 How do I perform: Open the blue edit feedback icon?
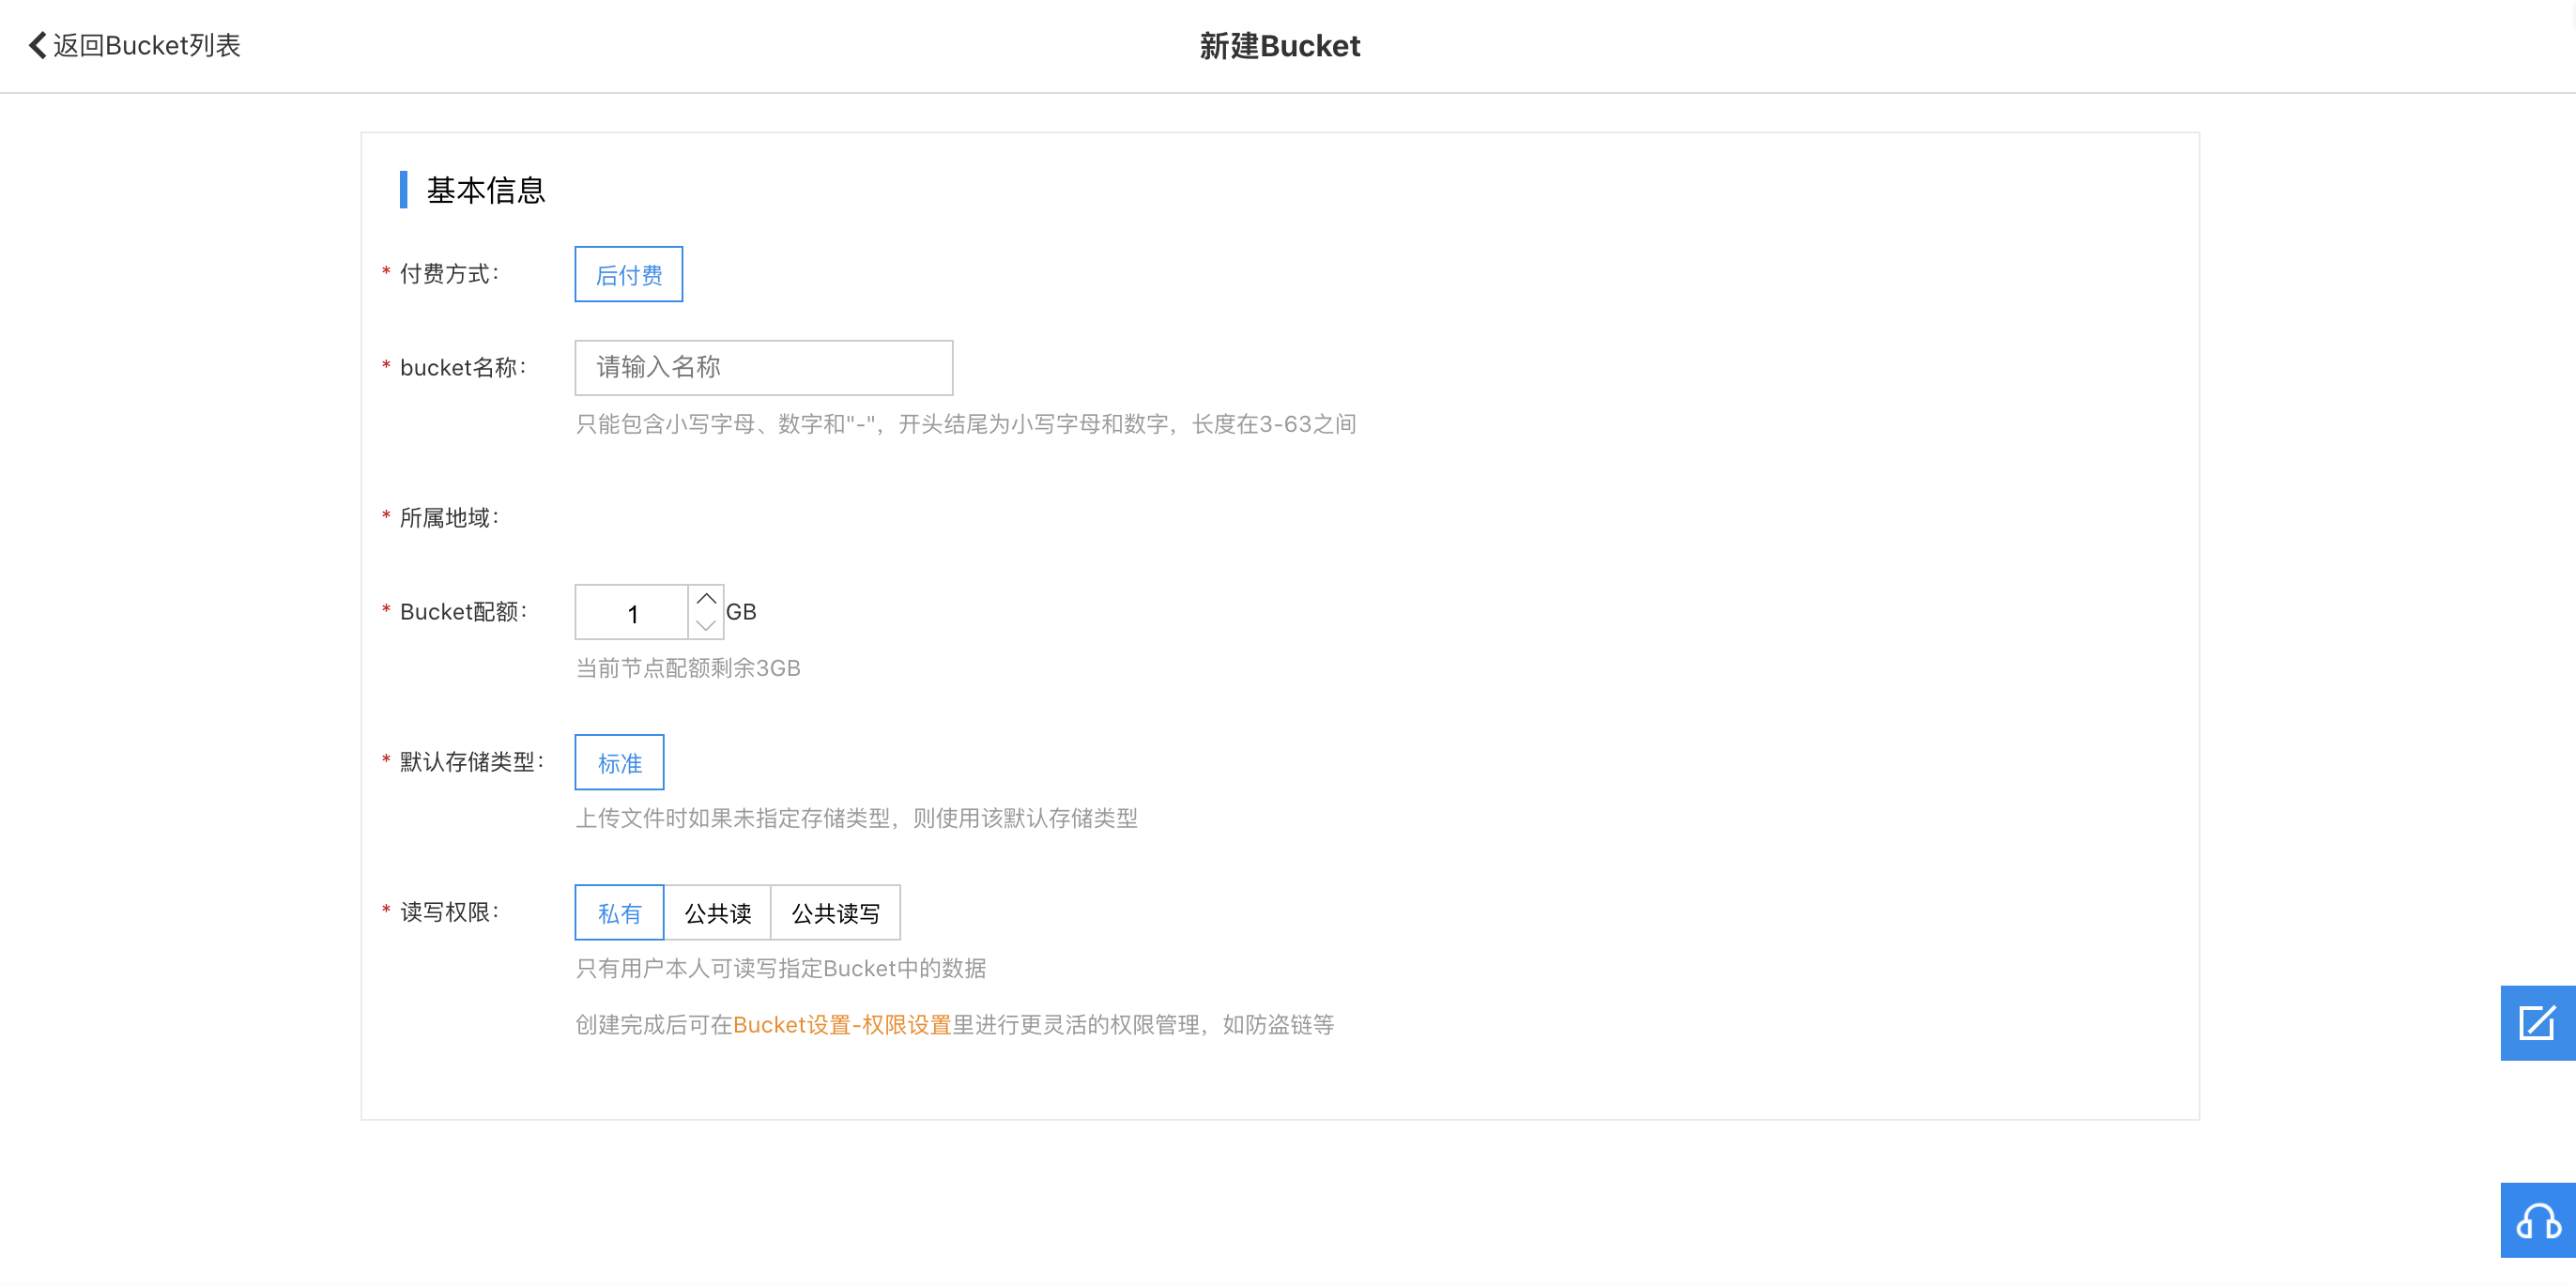tap(2537, 1023)
